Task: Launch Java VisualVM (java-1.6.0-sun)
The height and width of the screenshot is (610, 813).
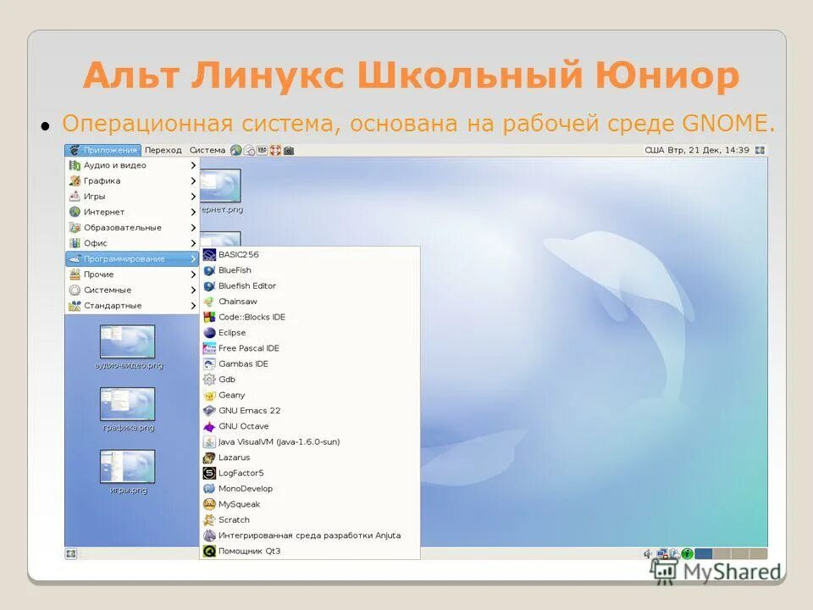Action: point(310,441)
